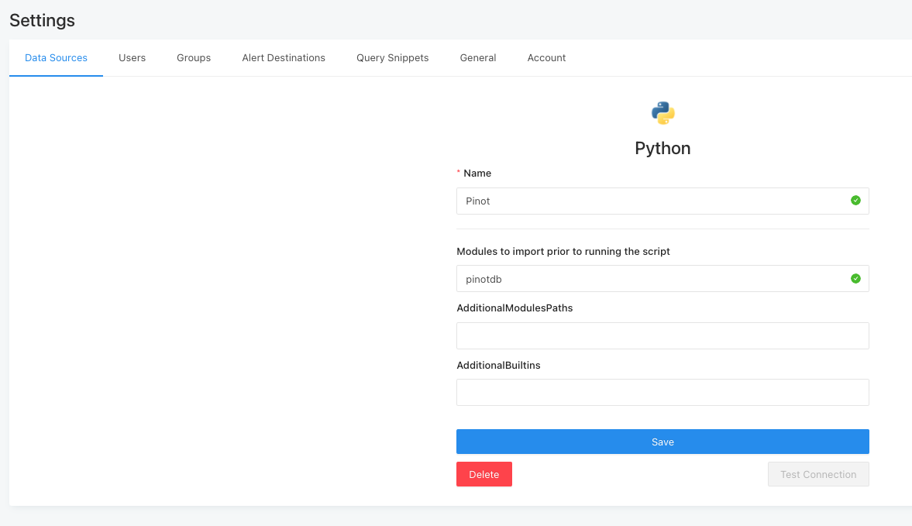
Task: Open the Account tab
Action: (x=546, y=57)
